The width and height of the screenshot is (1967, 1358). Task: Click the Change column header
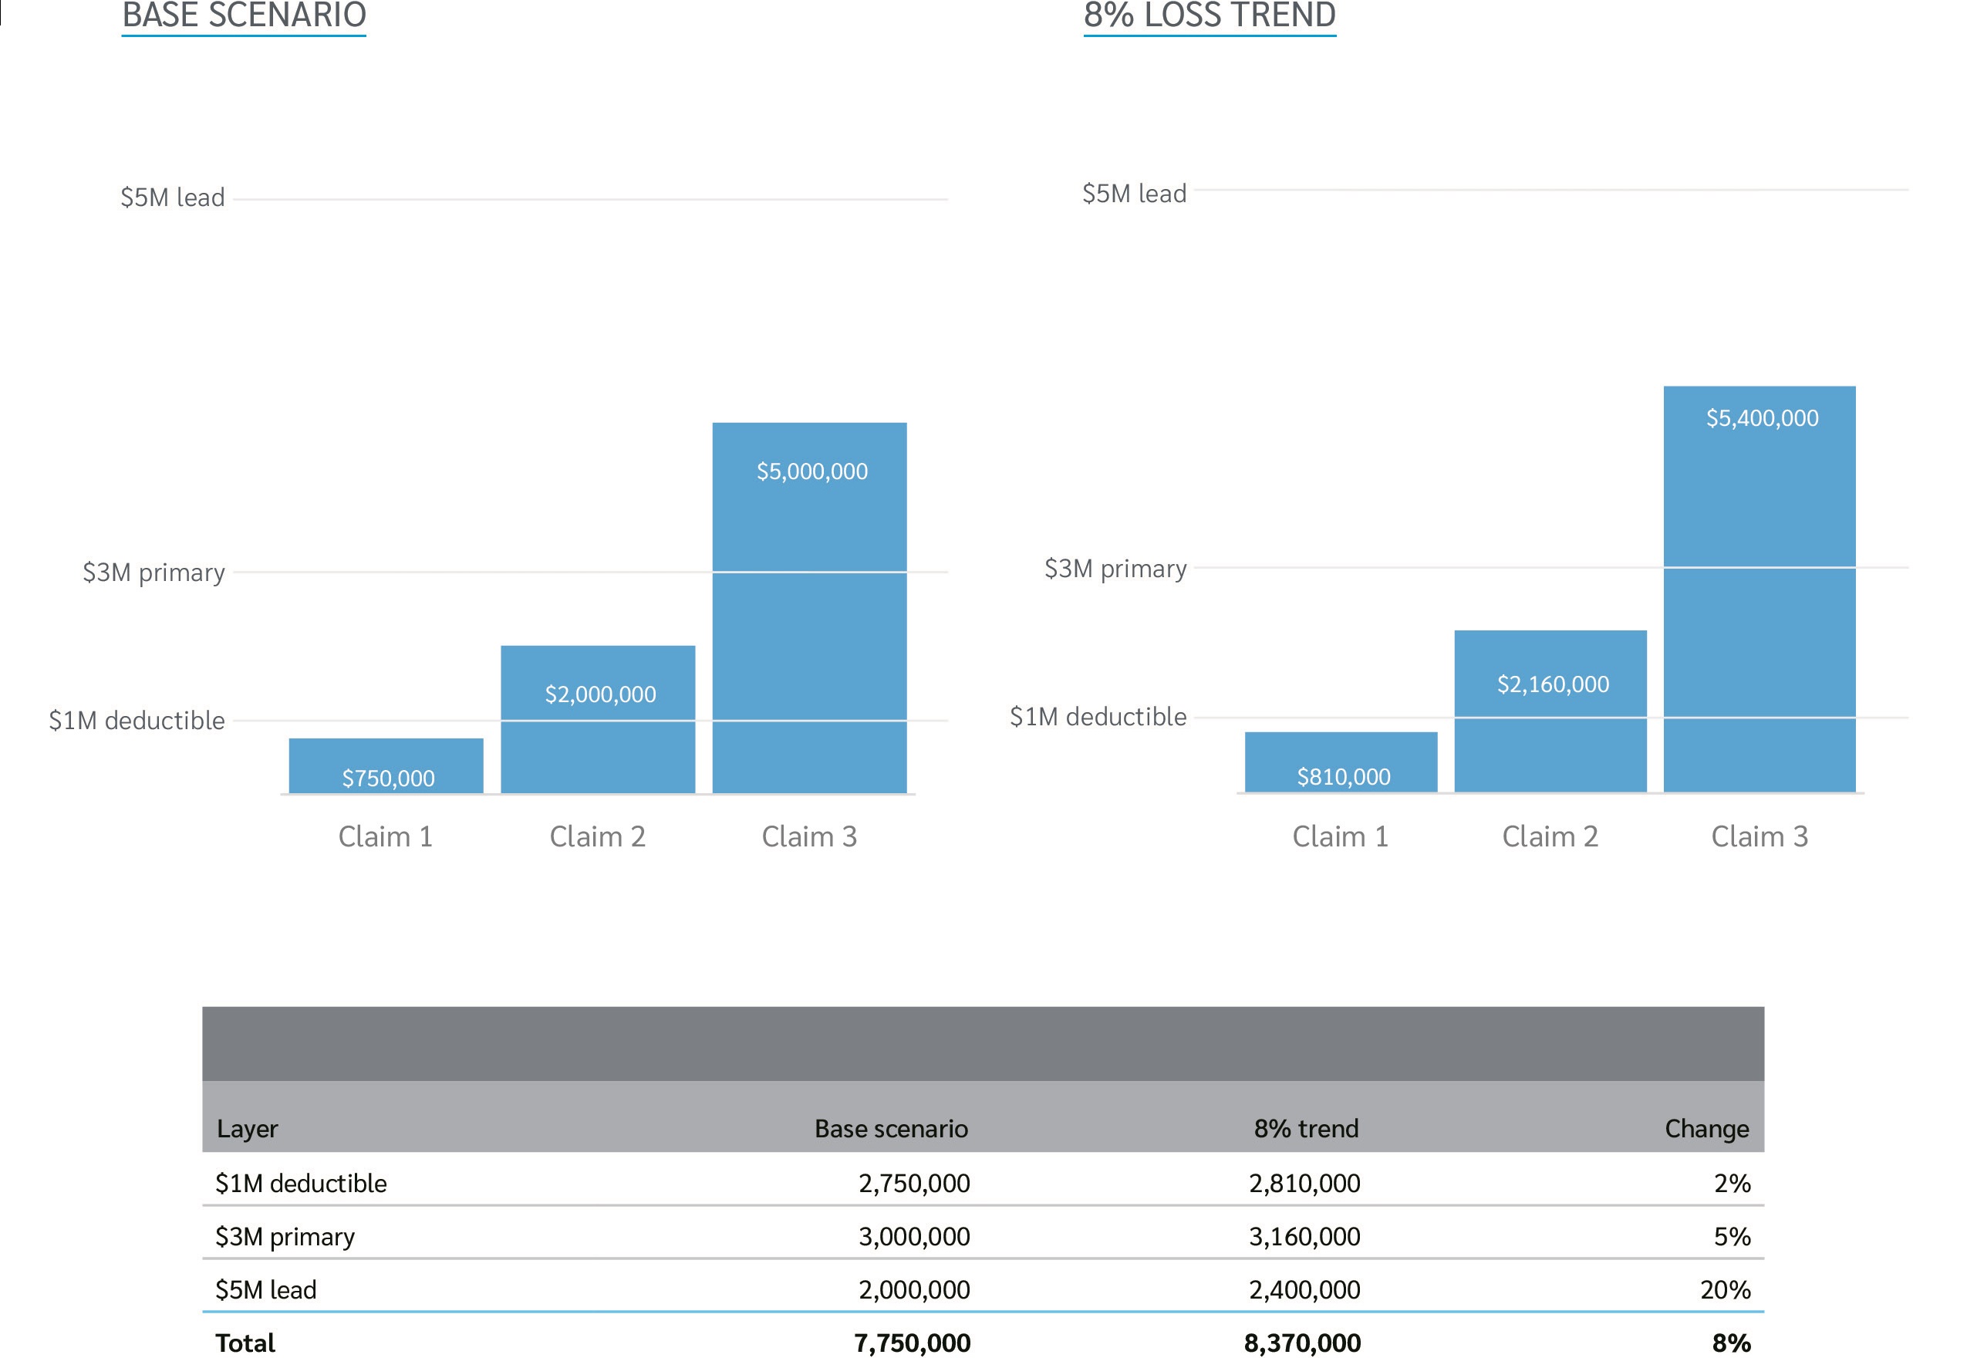[x=1706, y=1128]
